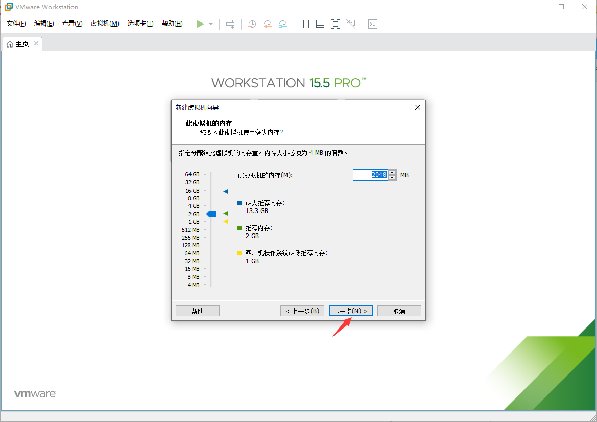Click the 8 GB slider label
Image resolution: width=597 pixels, height=422 pixels.
coord(194,198)
